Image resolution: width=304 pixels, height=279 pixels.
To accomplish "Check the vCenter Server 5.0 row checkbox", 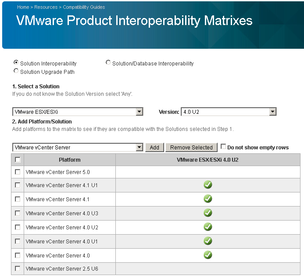I will tap(18, 172).
